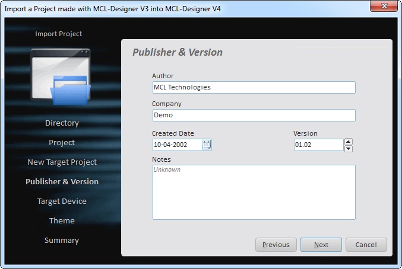This screenshot has height=269, width=402.
Task: Open the Created Date calendar picker icon
Action: click(207, 145)
